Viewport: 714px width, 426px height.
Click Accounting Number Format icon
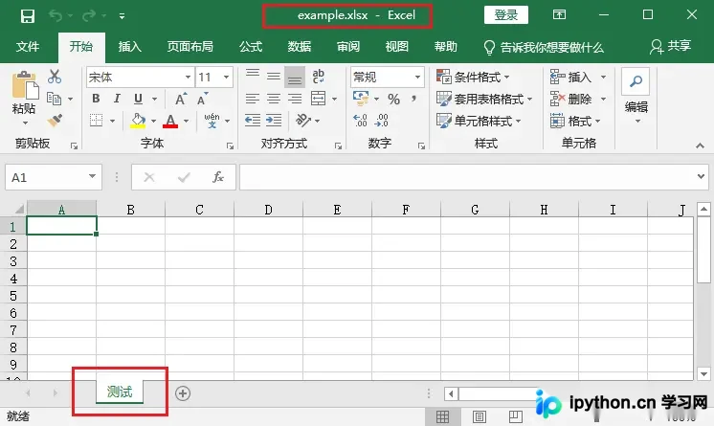(361, 98)
